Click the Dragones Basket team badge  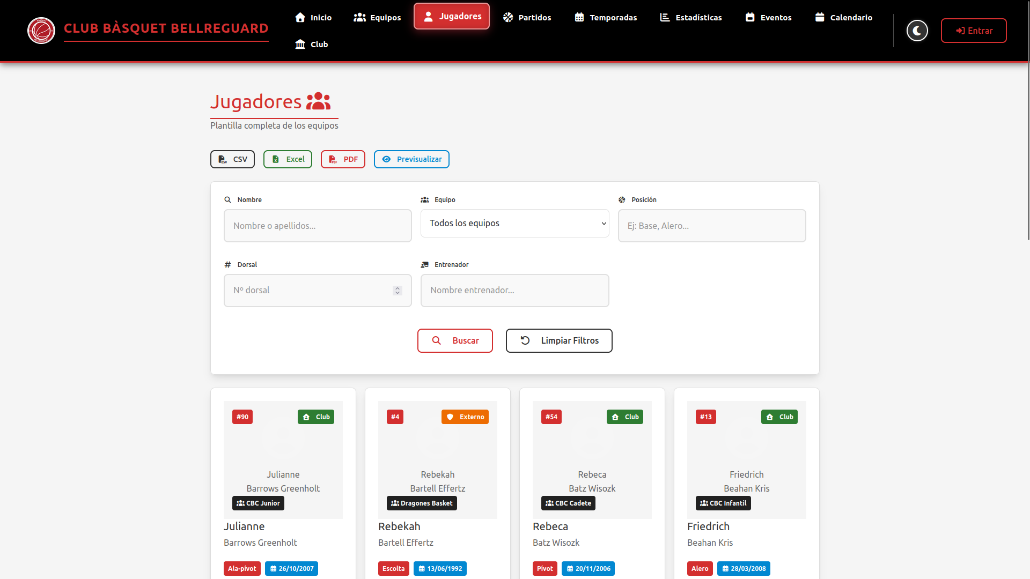[422, 503]
